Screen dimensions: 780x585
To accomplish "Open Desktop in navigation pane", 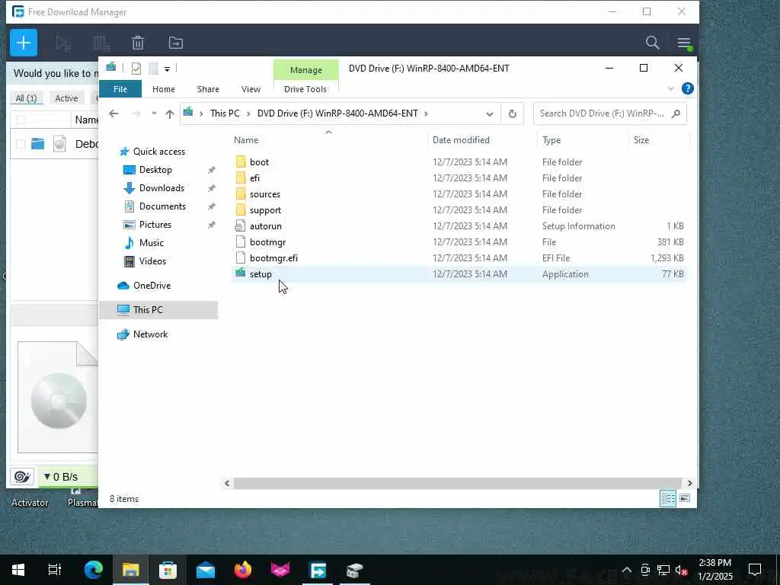I will (x=155, y=170).
